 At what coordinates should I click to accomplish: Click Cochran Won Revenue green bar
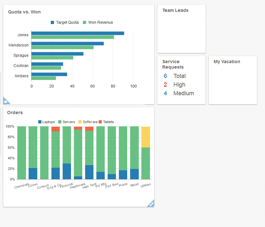coord(46,68)
